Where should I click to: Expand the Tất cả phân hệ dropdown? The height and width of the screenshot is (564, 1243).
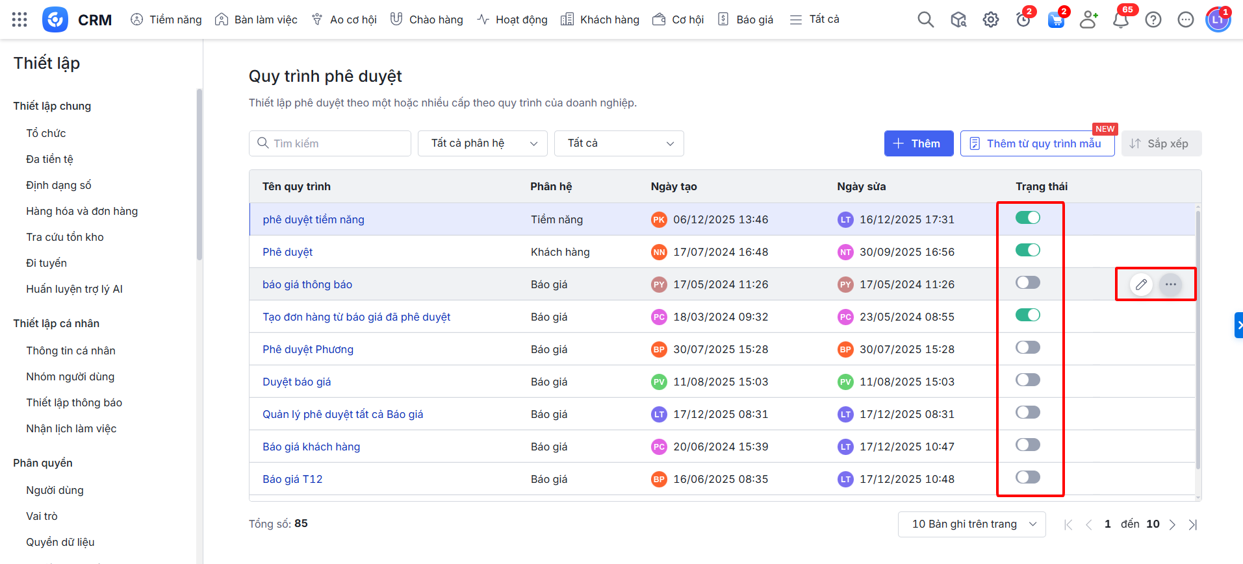[482, 143]
